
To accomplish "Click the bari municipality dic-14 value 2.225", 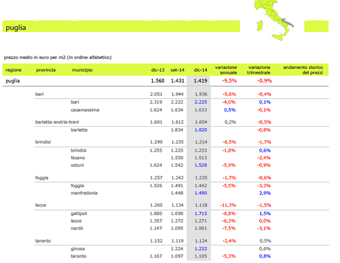I will (201, 102).
